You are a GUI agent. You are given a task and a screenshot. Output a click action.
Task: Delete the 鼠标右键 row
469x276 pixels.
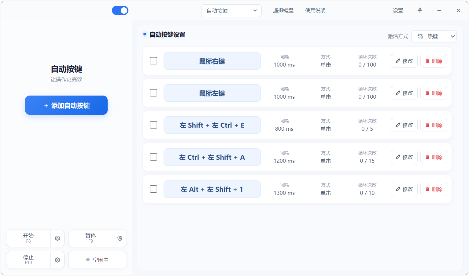(434, 61)
